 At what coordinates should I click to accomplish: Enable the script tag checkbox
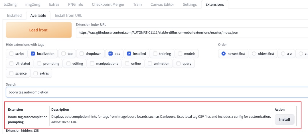pos(11,53)
